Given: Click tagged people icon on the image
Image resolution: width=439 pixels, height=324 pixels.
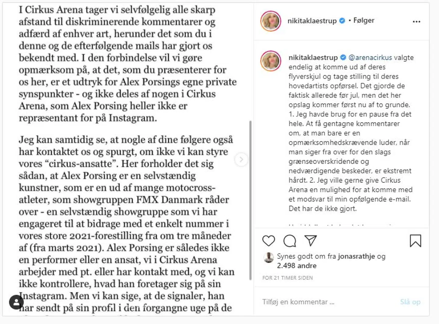Looking at the screenshot, I should coord(16,302).
